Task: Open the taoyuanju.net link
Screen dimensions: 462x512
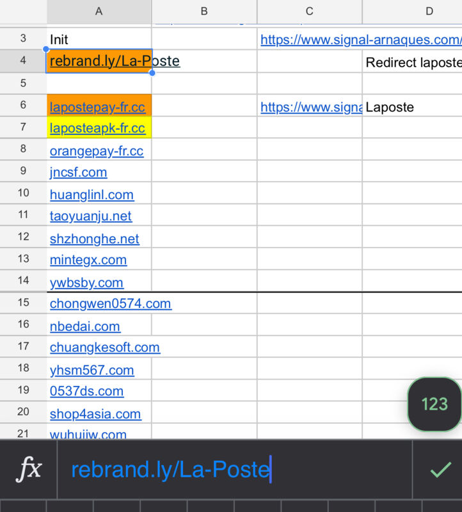Action: [91, 216]
